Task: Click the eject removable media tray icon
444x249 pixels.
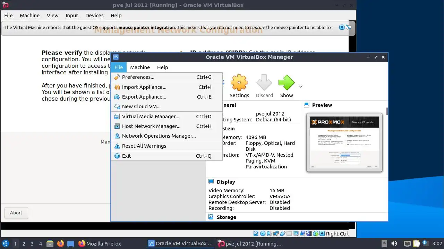Action: click(x=384, y=243)
